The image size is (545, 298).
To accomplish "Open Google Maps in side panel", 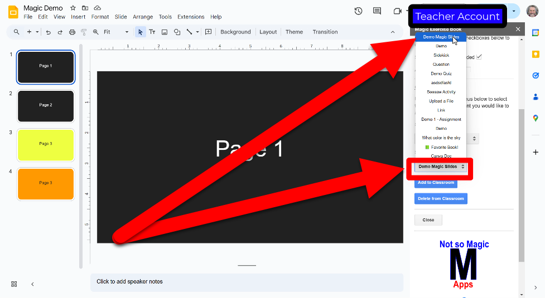I will click(x=536, y=118).
